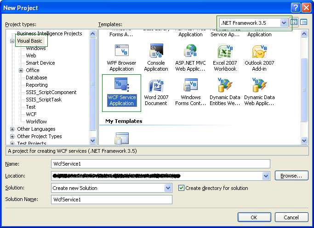
Task: Open the .NET Framework version dropdown
Action: tap(284, 23)
